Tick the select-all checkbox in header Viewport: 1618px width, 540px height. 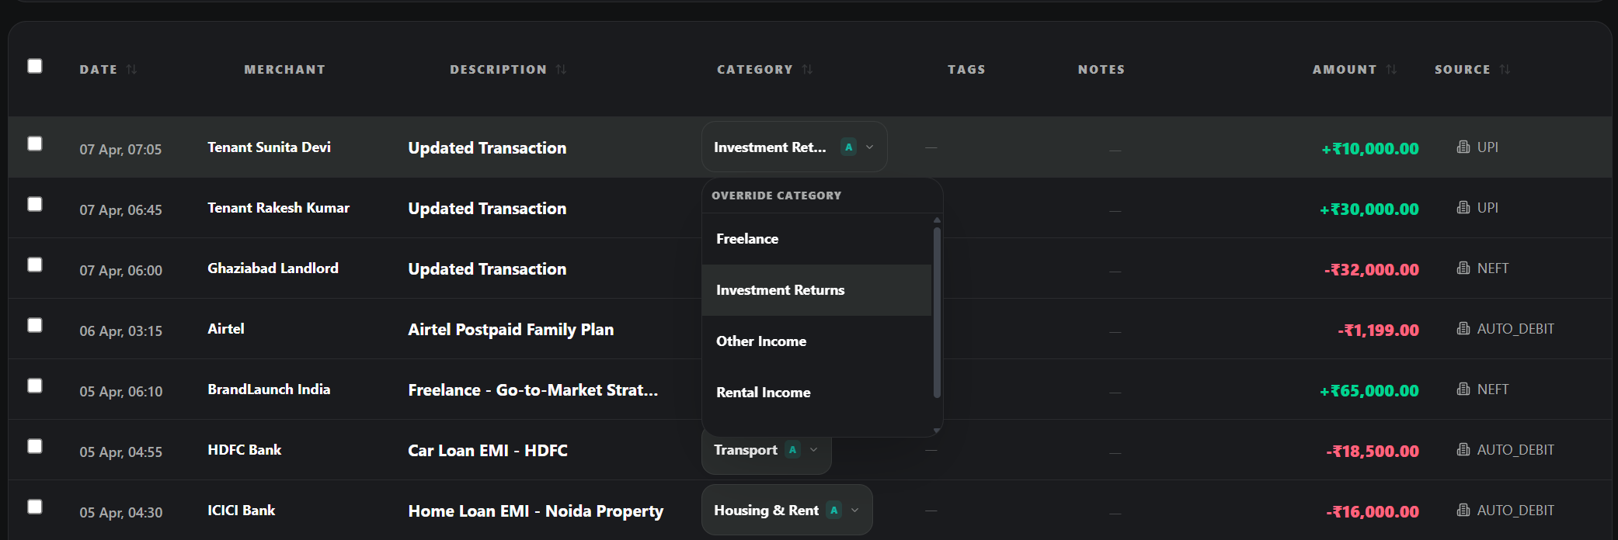(35, 66)
